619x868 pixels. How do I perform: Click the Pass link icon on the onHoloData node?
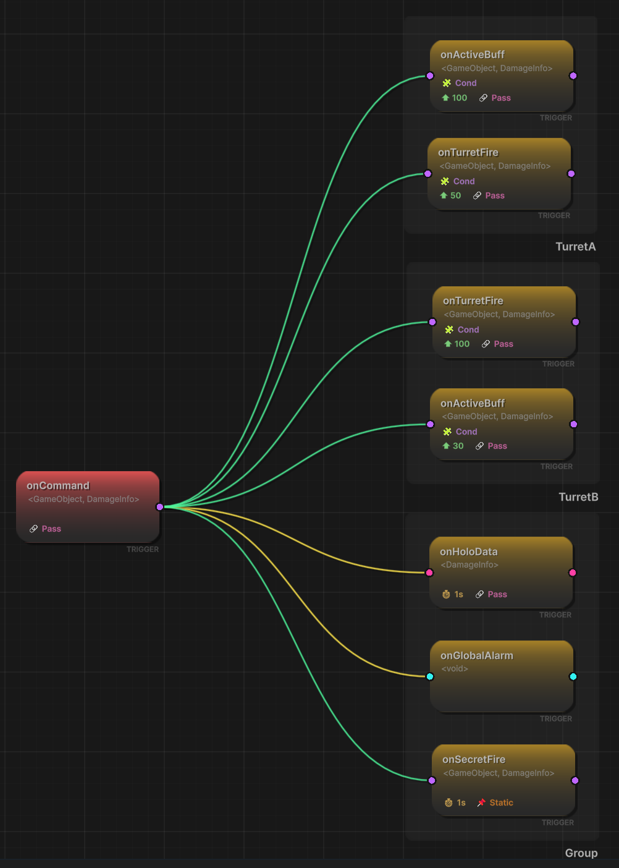[x=480, y=594]
